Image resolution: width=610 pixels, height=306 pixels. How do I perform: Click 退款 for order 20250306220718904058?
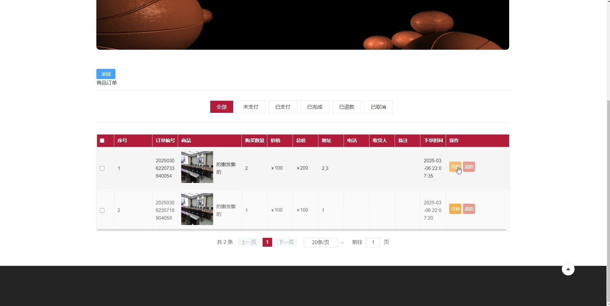(469, 209)
